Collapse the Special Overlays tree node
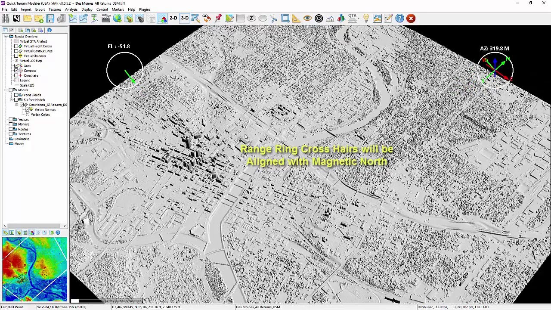The image size is (551, 310). (6, 36)
